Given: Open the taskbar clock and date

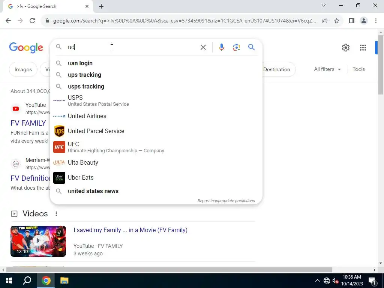Looking at the screenshot, I should point(352,280).
